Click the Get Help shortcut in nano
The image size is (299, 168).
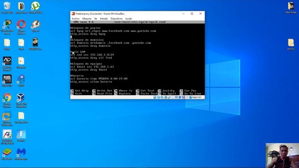[80, 91]
